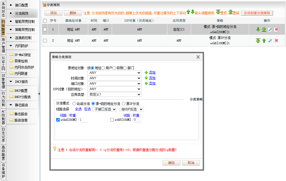This screenshot has height=181, width=286.
Task: Send rule 1 to the bottom
Action: (264, 30)
